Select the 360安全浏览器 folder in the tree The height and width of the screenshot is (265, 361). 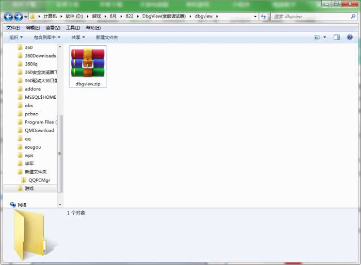[37, 73]
